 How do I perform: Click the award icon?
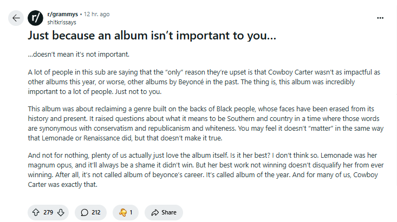pyautogui.click(x=122, y=212)
